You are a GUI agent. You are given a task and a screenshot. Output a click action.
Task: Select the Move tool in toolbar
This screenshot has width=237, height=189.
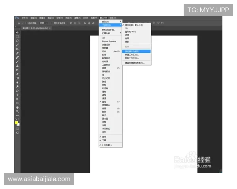click(x=17, y=32)
